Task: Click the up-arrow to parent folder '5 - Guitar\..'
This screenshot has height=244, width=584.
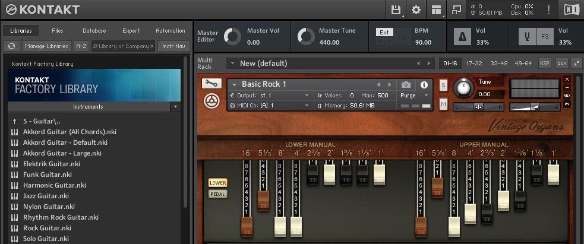Action: click(x=14, y=121)
